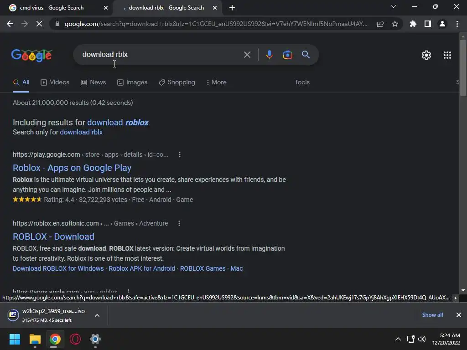Click Chrome icon in taskbar
The image size is (467, 350).
coord(55,339)
